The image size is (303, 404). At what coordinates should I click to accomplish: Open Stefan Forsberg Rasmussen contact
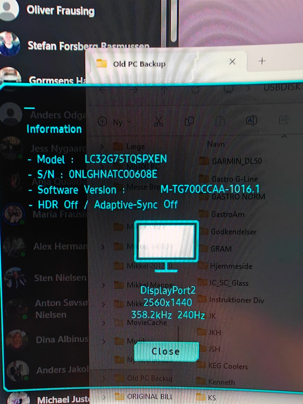pos(88,46)
